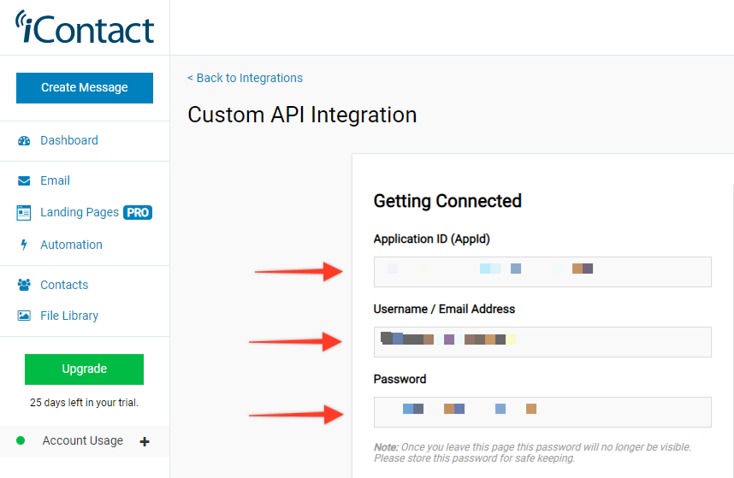Screen dimensions: 734x478
Task: Open the File Library section
Action: pos(69,316)
